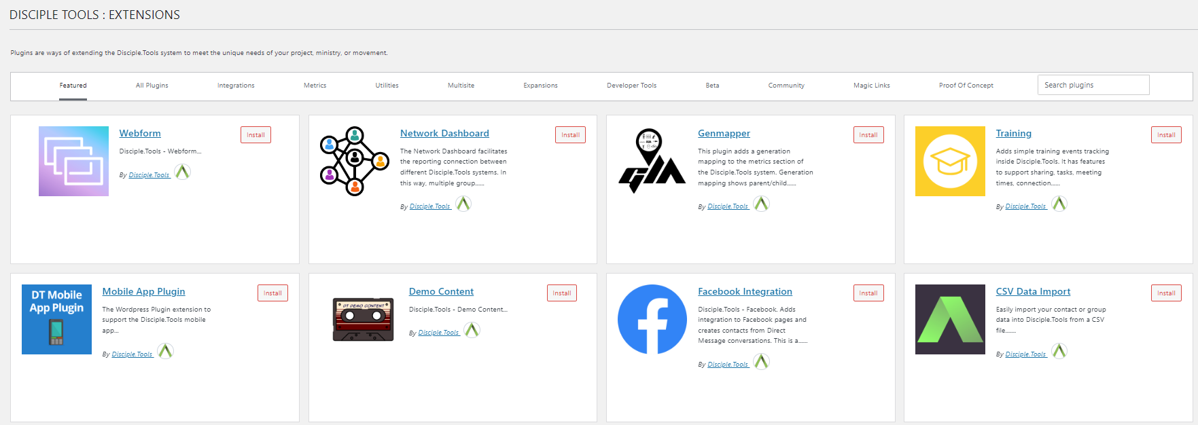This screenshot has width=1198, height=425.
Task: Open the Network Dashboard title link
Action: point(444,134)
